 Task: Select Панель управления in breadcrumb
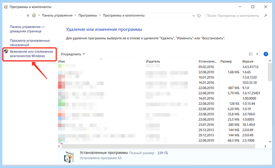tap(57, 16)
